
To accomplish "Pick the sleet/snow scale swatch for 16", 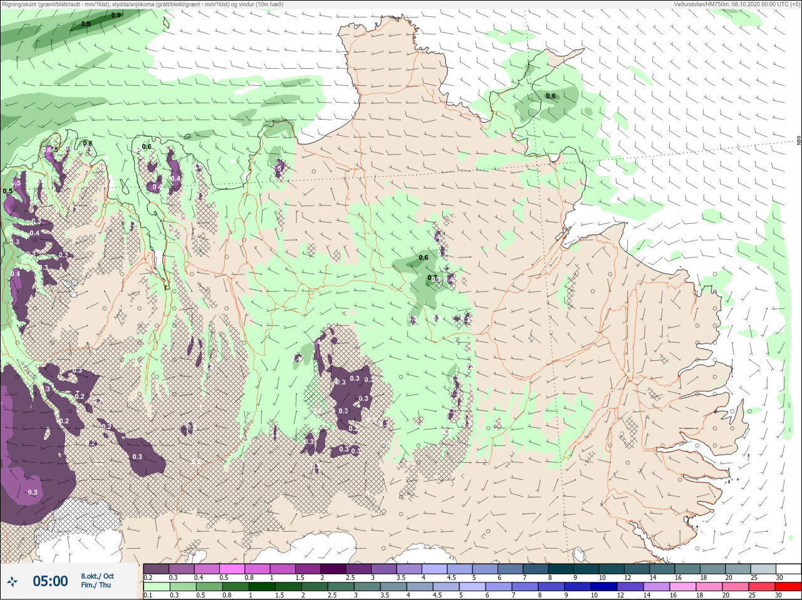I will pyautogui.click(x=687, y=569).
